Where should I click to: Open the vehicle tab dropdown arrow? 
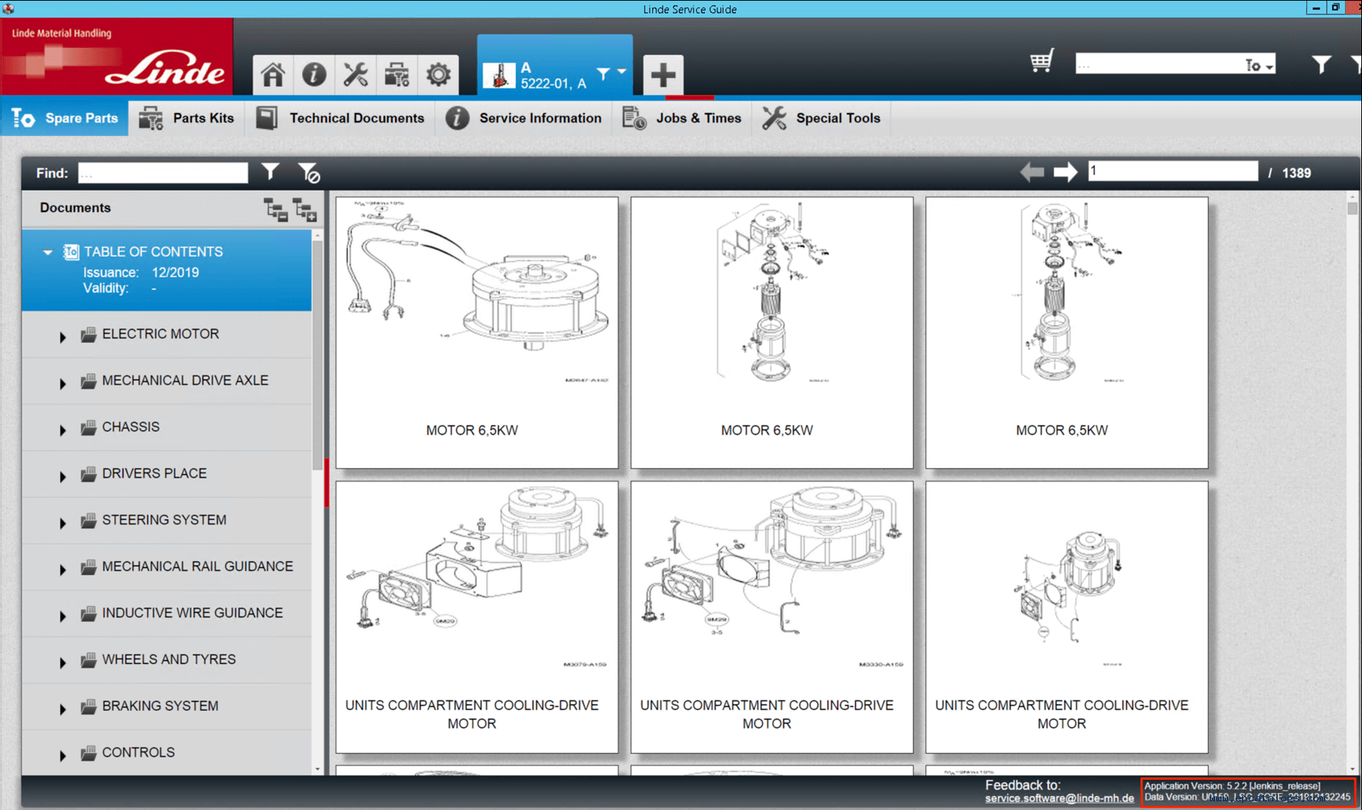[x=622, y=72]
